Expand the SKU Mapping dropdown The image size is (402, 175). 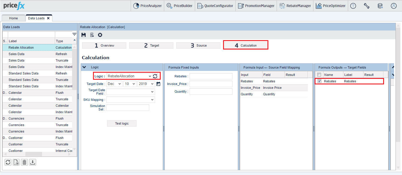coord(130,100)
